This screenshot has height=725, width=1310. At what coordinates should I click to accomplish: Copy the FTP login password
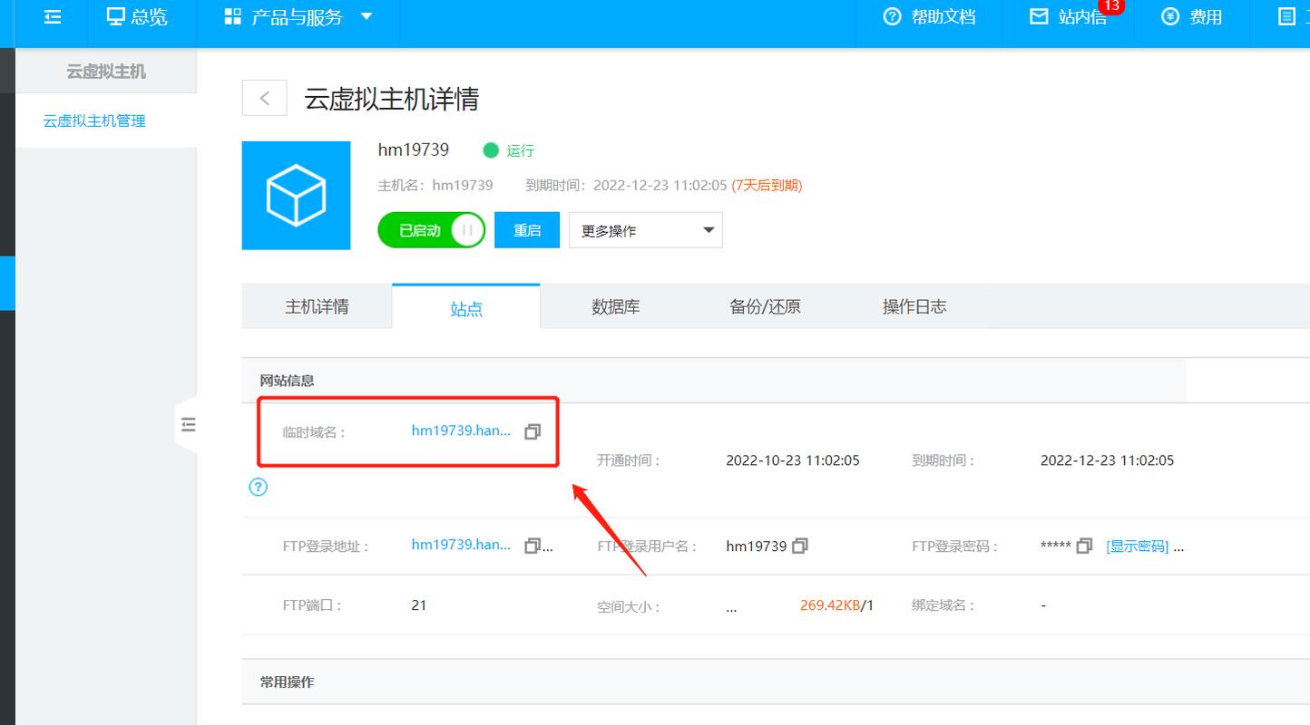point(1084,546)
